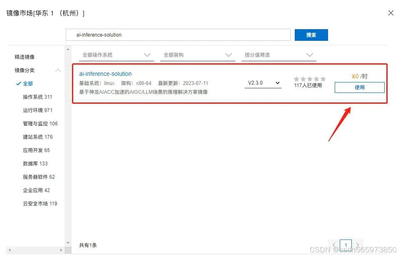
Task: Click the vertical scrollbar down arrow
Action: click(x=67, y=242)
